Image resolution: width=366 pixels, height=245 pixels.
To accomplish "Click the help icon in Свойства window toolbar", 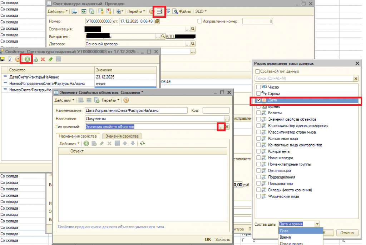I will pyautogui.click(x=18, y=59).
